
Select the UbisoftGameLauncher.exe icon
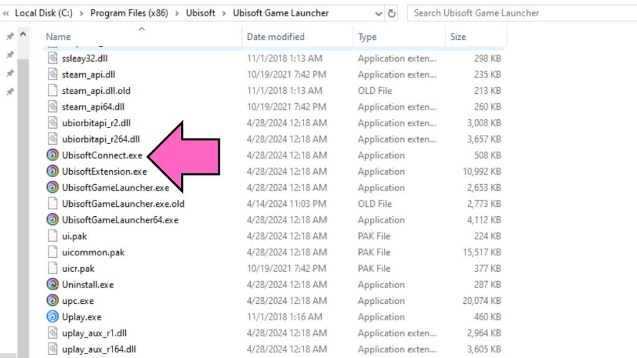click(53, 188)
